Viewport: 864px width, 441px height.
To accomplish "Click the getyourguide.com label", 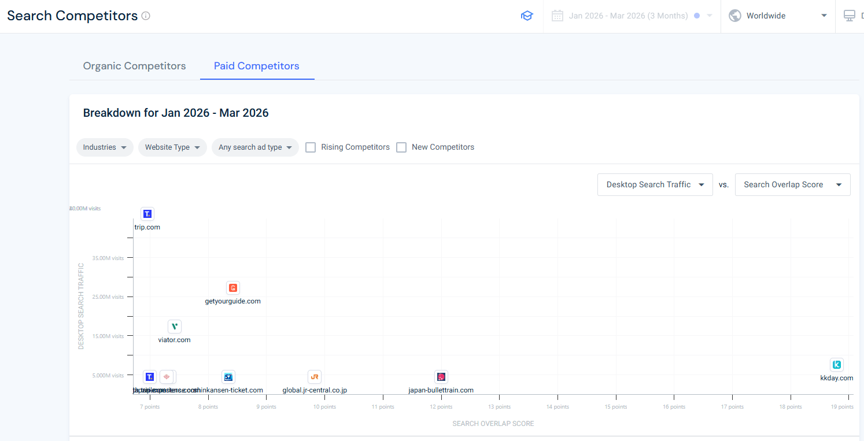I will (x=233, y=301).
